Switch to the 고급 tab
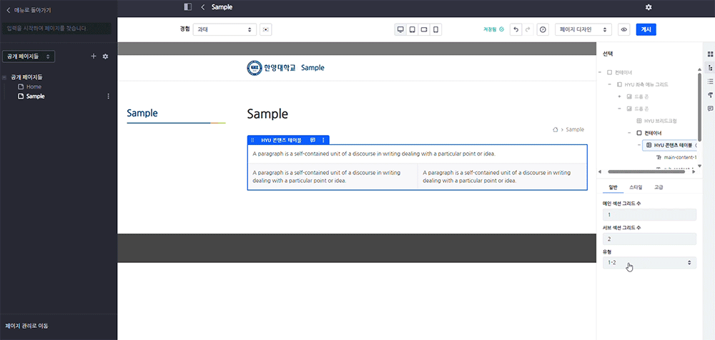Screen dimensions: 715x340 click(659, 186)
